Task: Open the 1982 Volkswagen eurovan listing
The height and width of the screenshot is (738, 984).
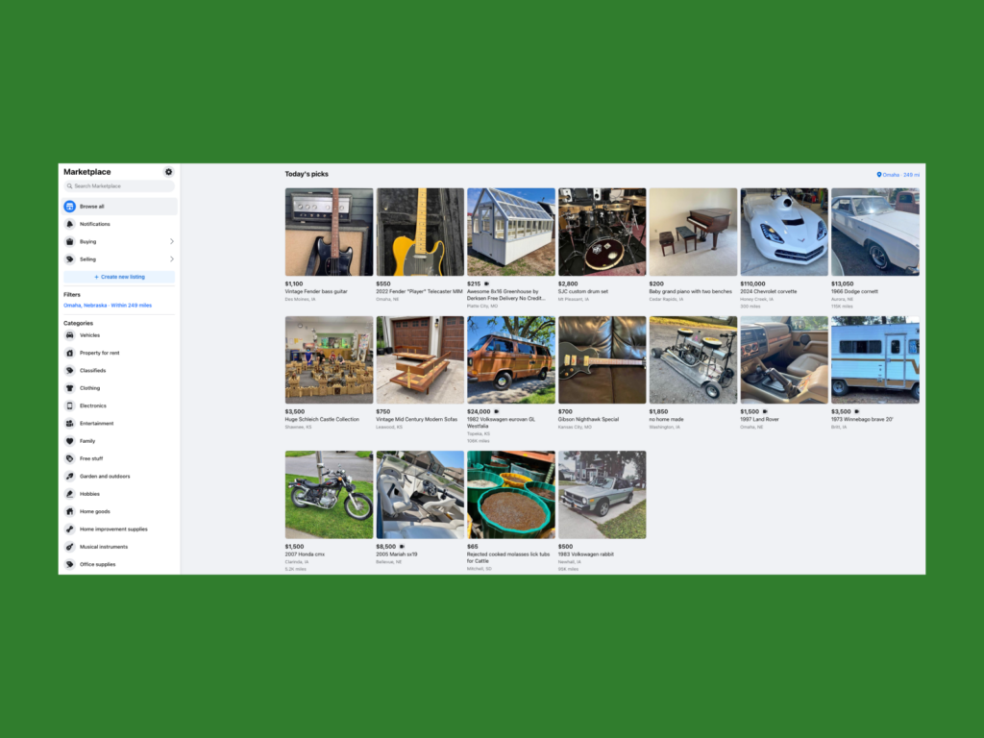Action: tap(511, 360)
